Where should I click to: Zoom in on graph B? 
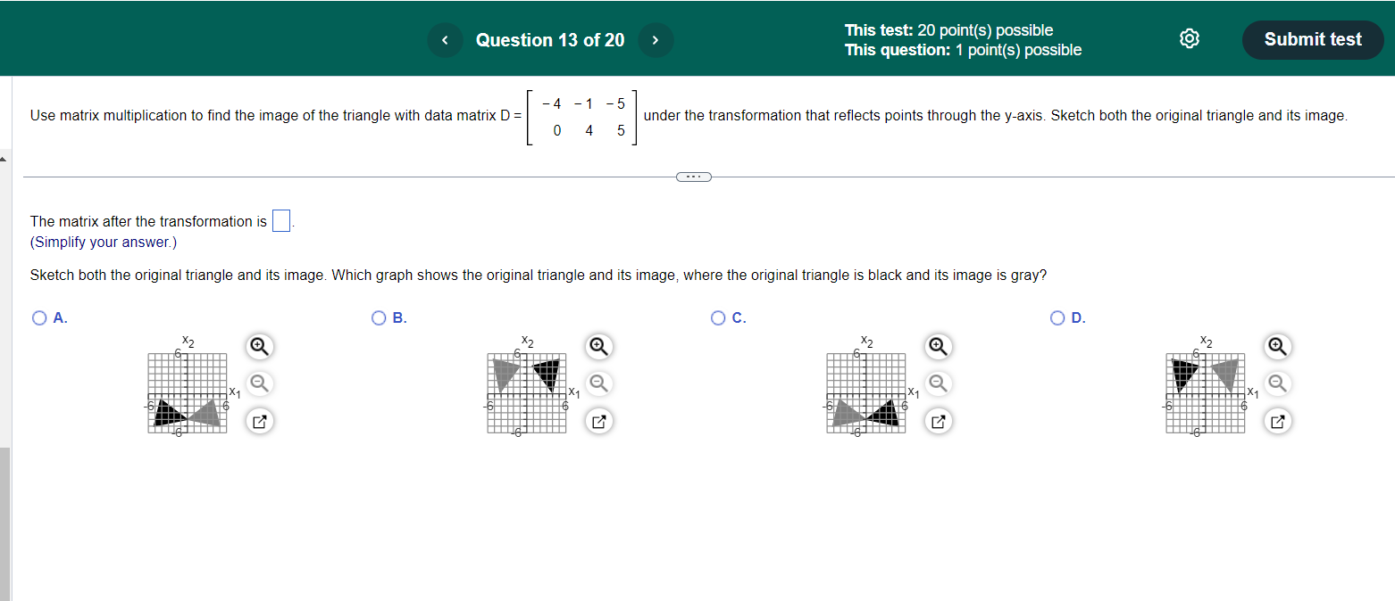598,346
